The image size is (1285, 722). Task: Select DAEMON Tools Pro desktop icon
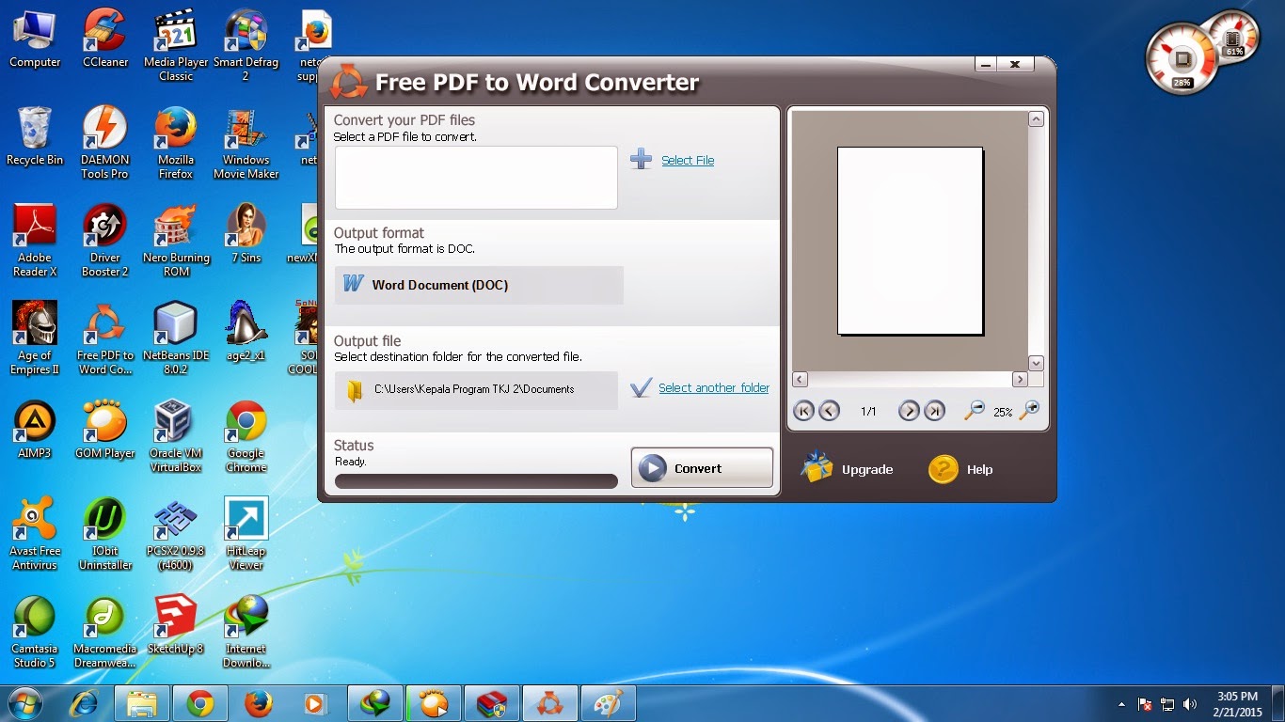pos(105,143)
